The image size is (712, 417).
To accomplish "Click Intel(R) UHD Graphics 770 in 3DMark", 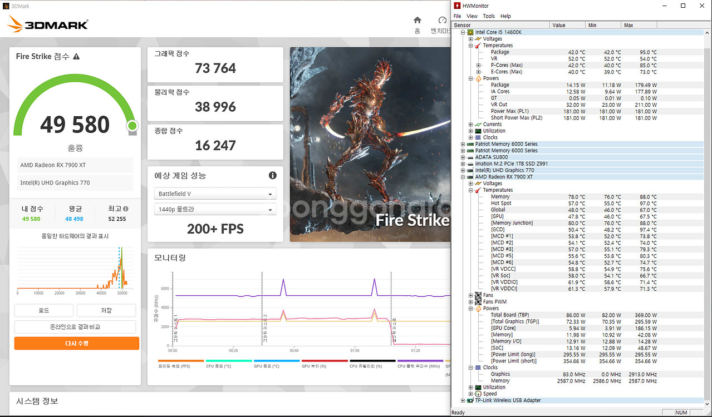I will [75, 183].
